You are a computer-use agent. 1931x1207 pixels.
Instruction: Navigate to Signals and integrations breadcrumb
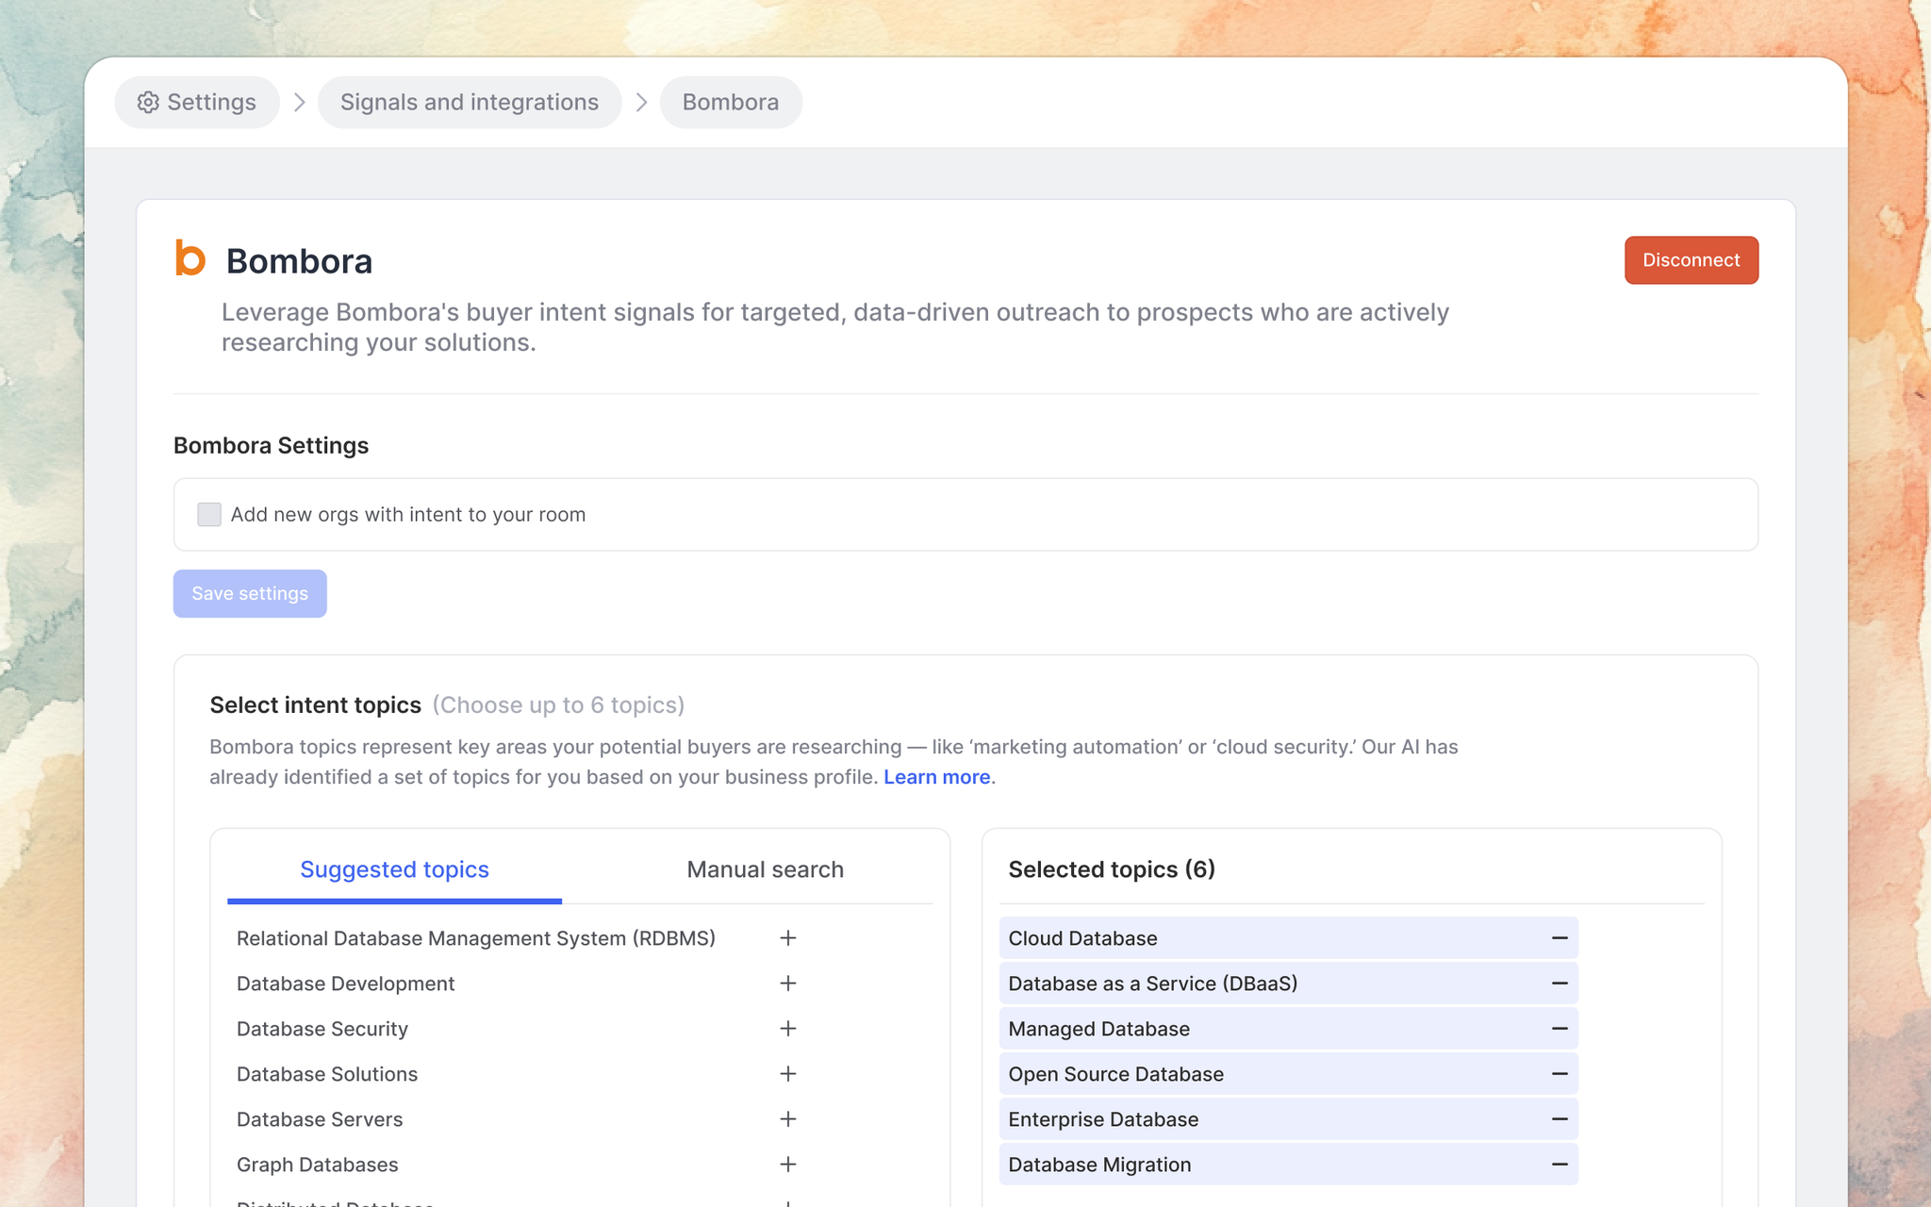tap(470, 102)
